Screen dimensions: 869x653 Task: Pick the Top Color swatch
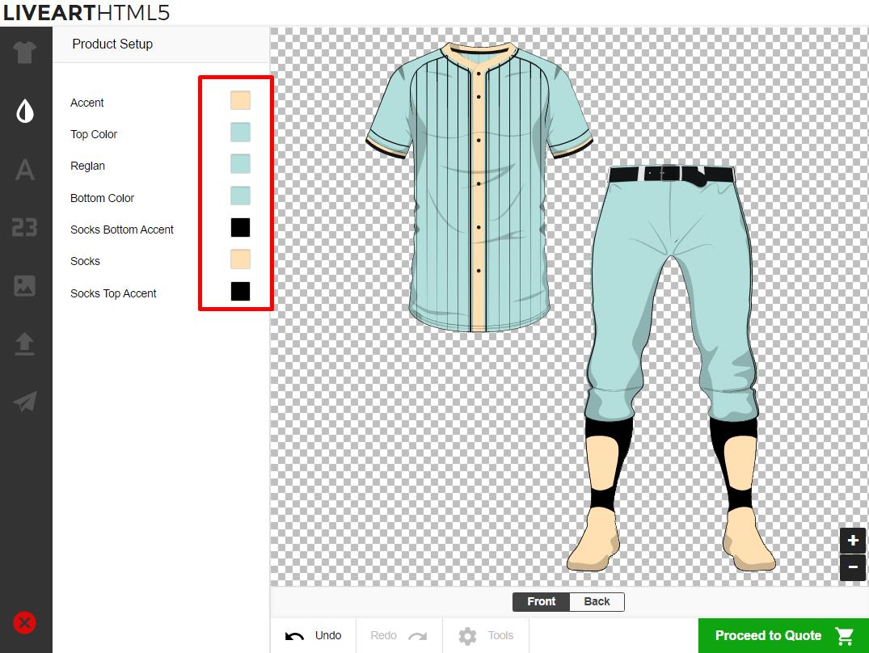coord(241,133)
